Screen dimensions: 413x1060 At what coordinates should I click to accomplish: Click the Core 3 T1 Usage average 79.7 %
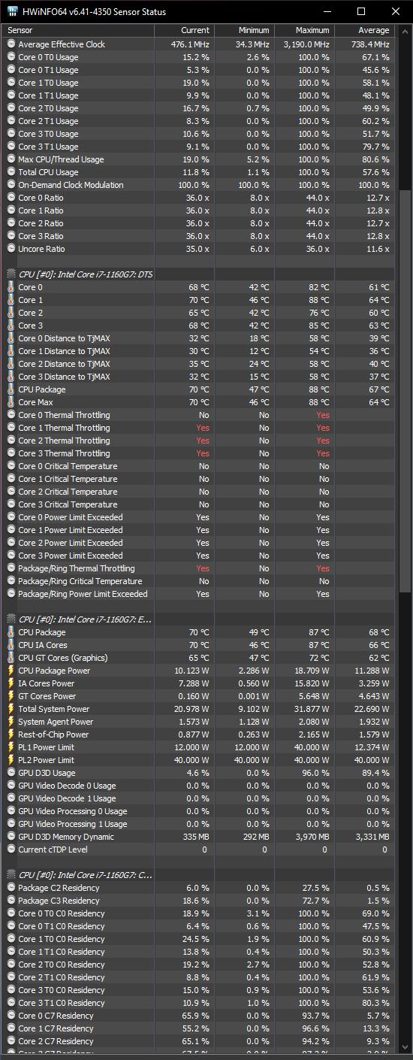376,147
